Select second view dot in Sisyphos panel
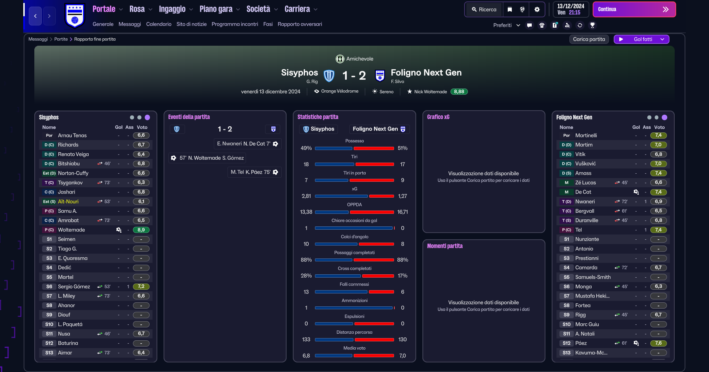Screen dimensions: 709x372 pyautogui.click(x=139, y=118)
